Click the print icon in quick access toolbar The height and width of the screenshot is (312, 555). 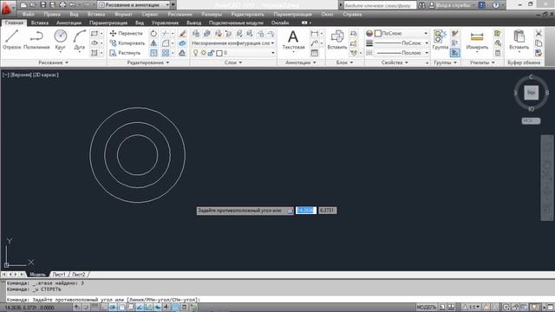(62, 5)
